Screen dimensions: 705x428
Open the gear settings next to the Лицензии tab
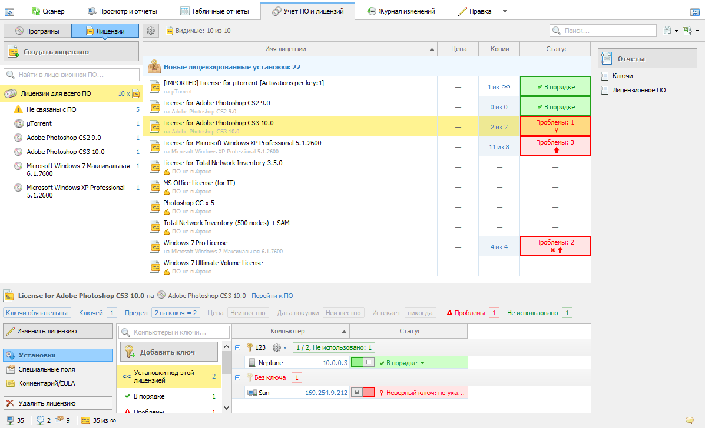click(151, 31)
